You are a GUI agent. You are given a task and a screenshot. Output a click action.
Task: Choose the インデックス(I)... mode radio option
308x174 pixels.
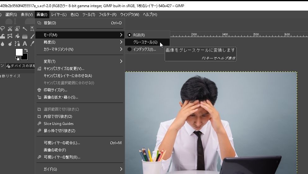(144, 49)
